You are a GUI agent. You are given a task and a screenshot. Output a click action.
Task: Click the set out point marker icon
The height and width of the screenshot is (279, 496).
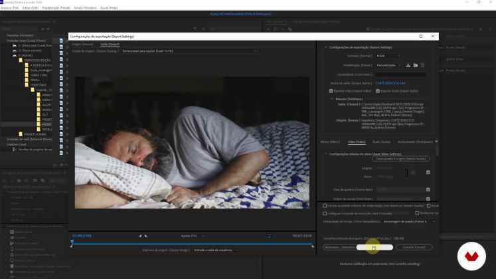click(x=147, y=235)
